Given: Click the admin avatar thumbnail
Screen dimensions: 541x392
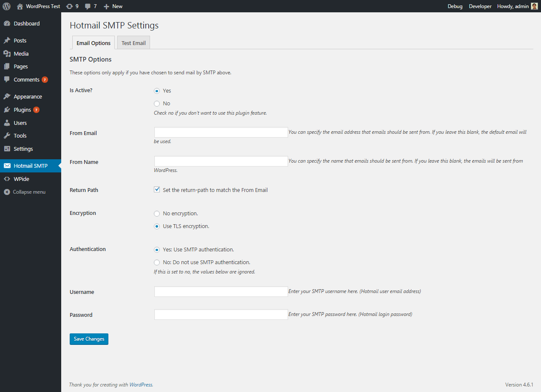Looking at the screenshot, I should coord(534,6).
